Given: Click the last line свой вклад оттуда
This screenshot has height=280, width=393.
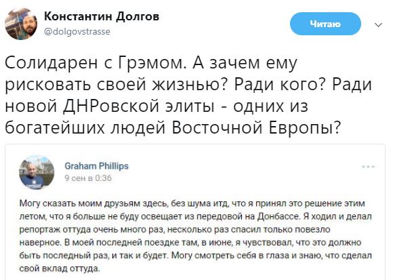Looking at the screenshot, I should pos(60,268).
